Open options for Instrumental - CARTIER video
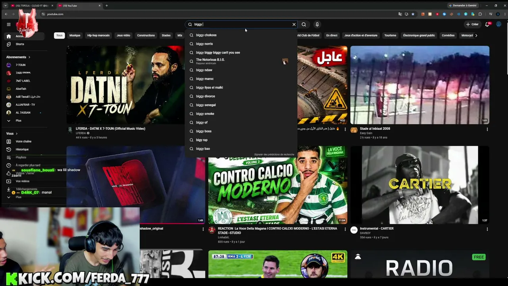 click(x=487, y=229)
